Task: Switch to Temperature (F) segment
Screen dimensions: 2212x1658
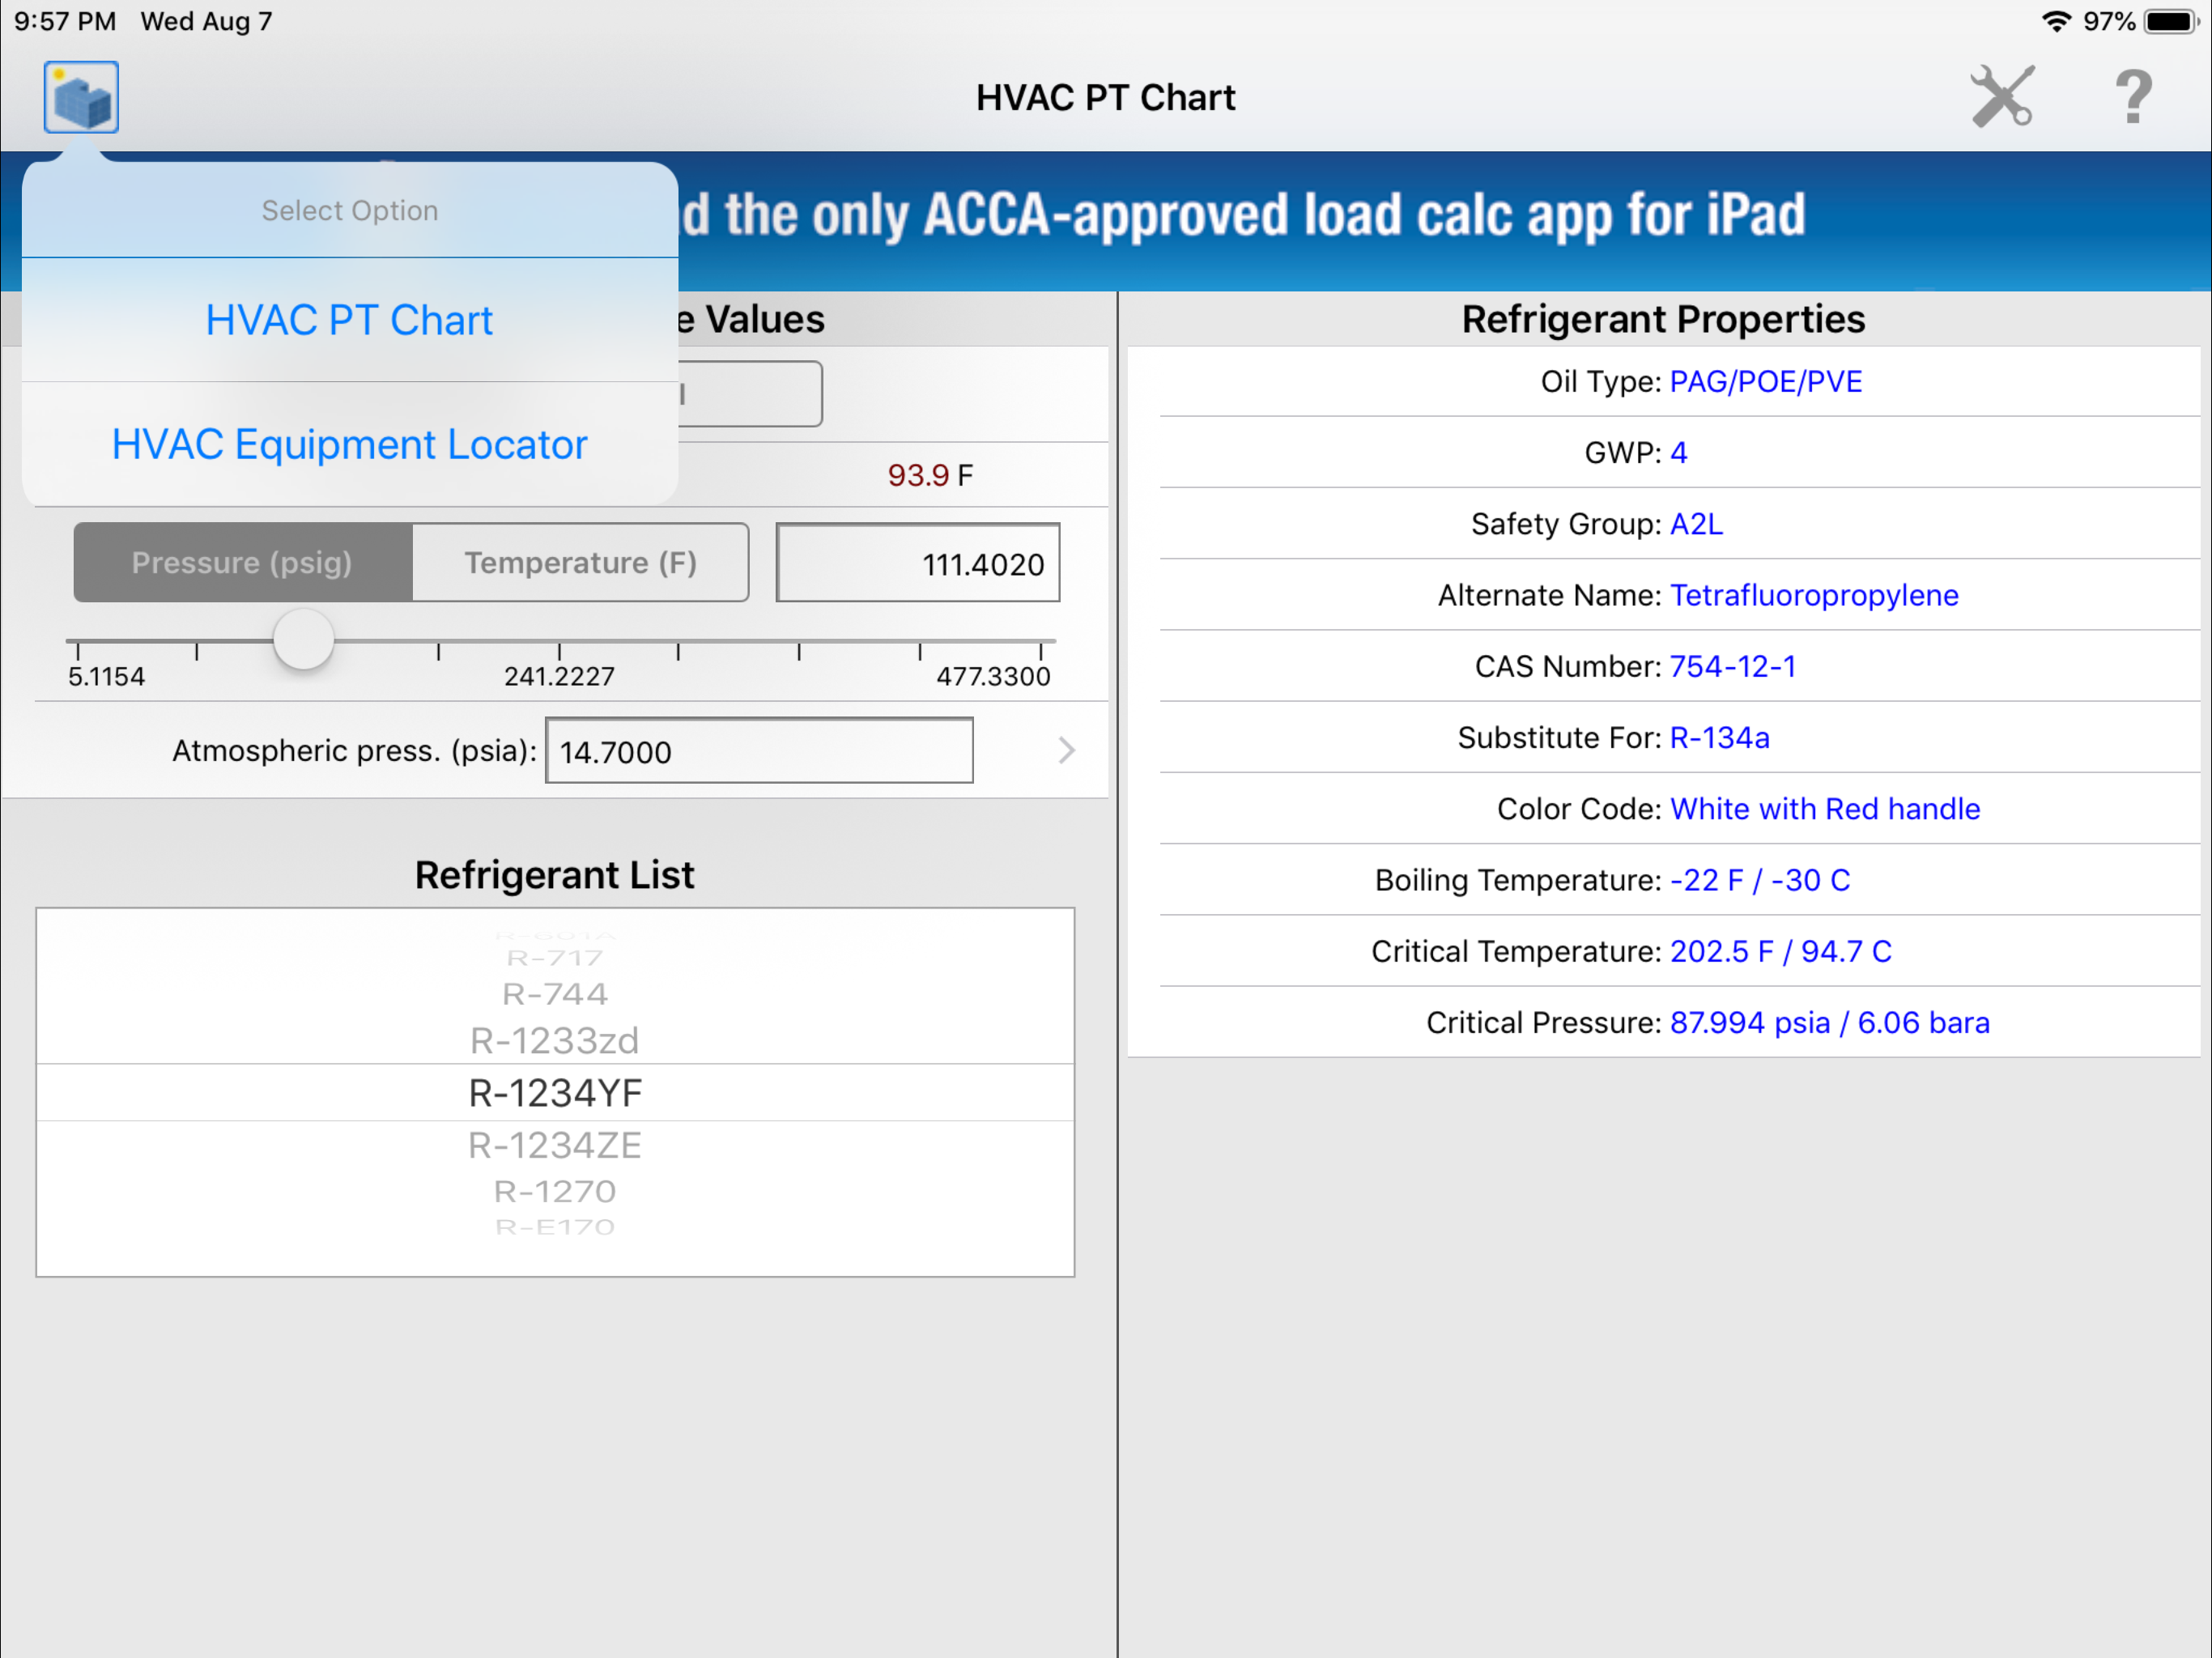Action: 581,563
